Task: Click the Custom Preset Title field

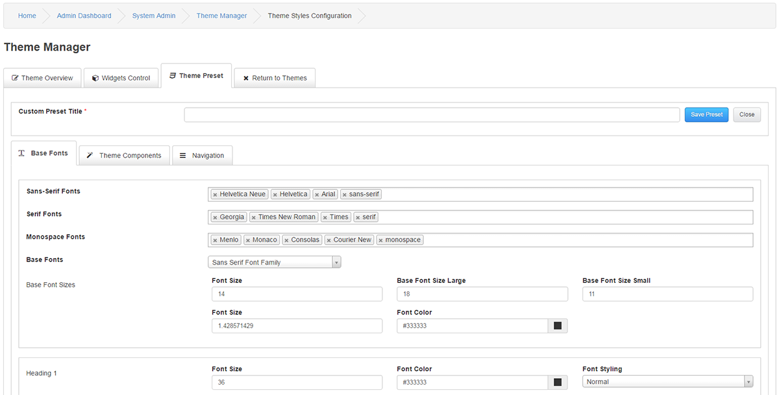Action: pos(432,115)
